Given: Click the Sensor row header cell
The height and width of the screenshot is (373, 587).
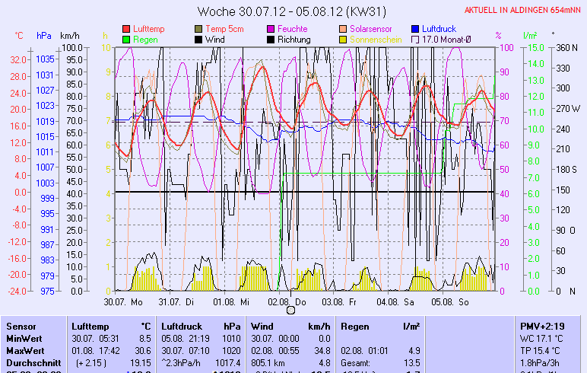Looking at the screenshot, I should coord(21,326).
